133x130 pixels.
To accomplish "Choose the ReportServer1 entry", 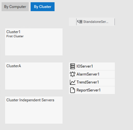I will tap(92, 90).
